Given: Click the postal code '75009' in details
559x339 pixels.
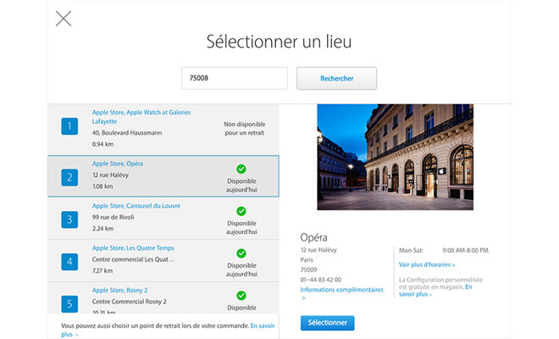Looking at the screenshot, I should [308, 270].
